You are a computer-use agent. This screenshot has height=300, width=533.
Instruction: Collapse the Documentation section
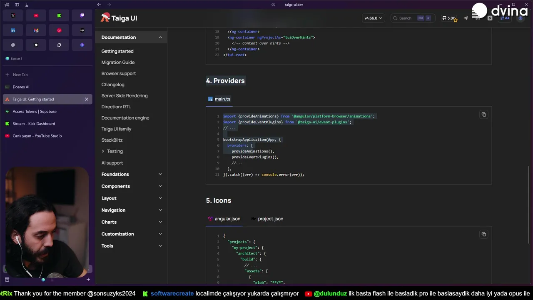tap(131, 37)
